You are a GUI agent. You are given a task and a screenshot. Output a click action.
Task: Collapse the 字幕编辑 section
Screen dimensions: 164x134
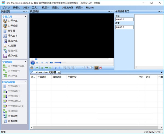tap(26, 62)
